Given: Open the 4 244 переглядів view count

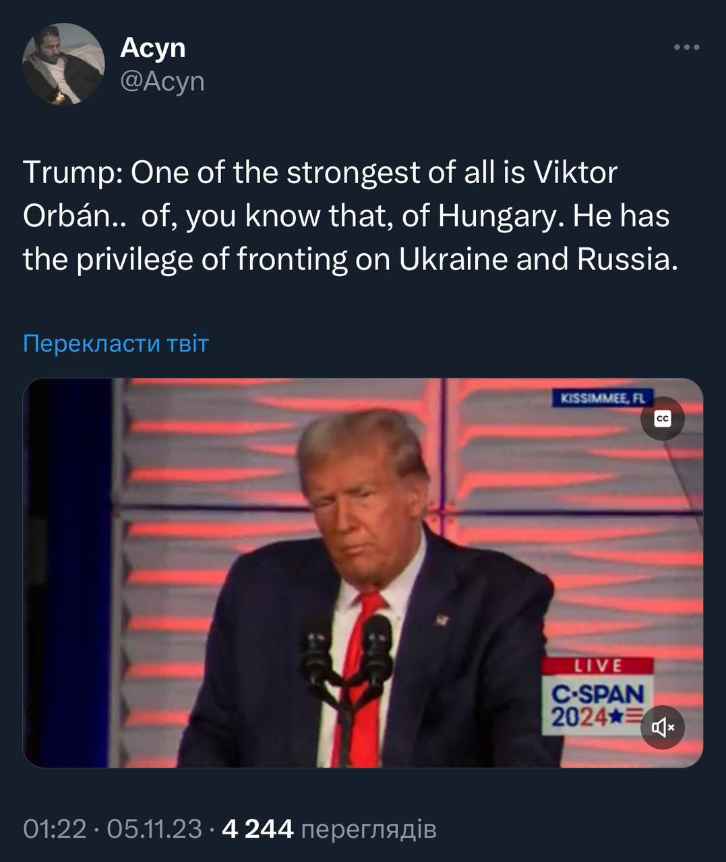Looking at the screenshot, I should pyautogui.click(x=329, y=828).
